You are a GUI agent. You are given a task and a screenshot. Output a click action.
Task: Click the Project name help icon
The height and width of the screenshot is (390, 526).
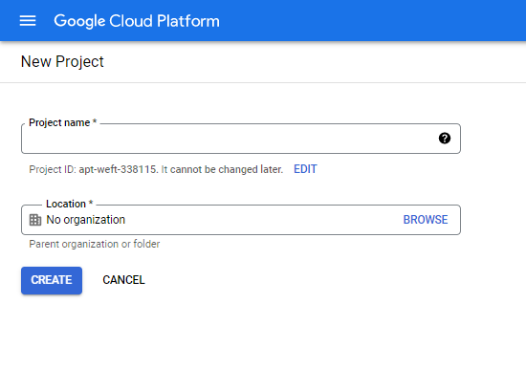click(445, 139)
